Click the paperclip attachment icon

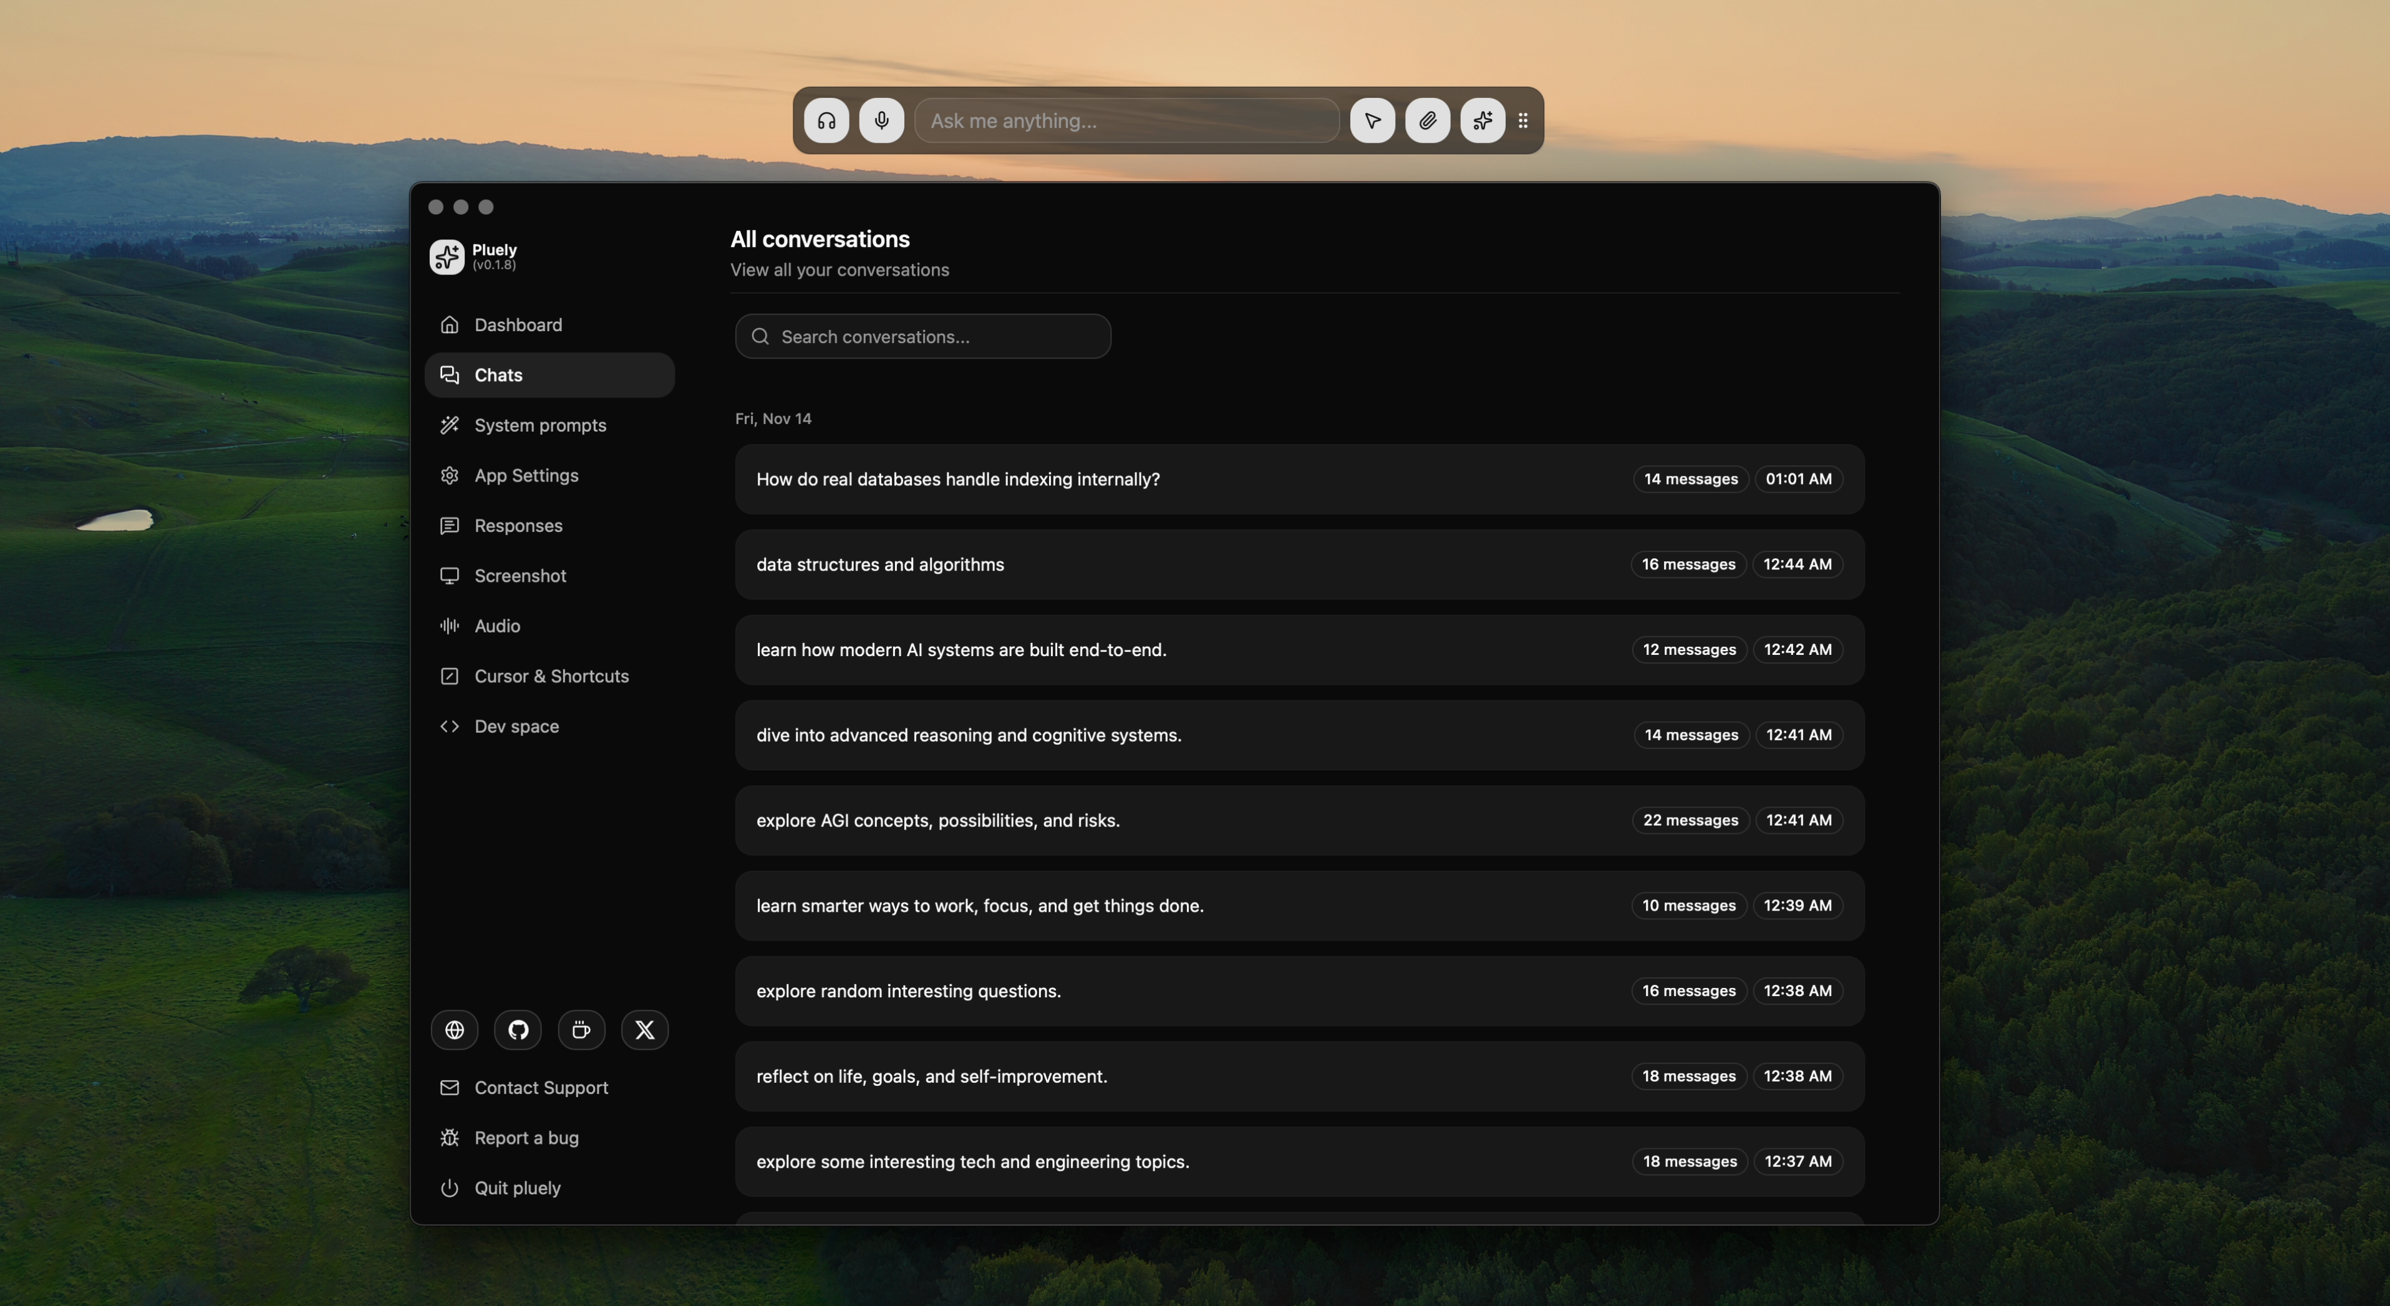(1427, 120)
